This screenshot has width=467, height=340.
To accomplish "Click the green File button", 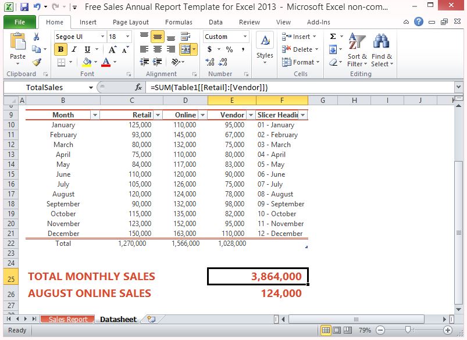I will point(20,22).
